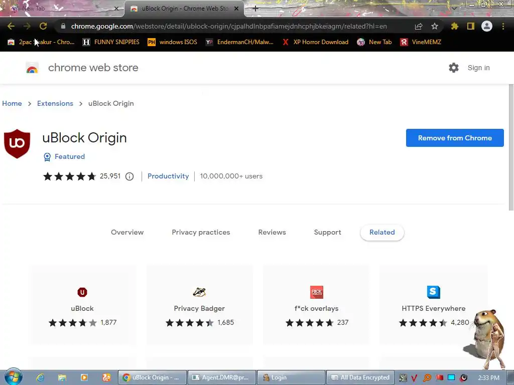This screenshot has width=514, height=385.
Task: Bookmark this tab with the star icon
Action: (x=435, y=26)
